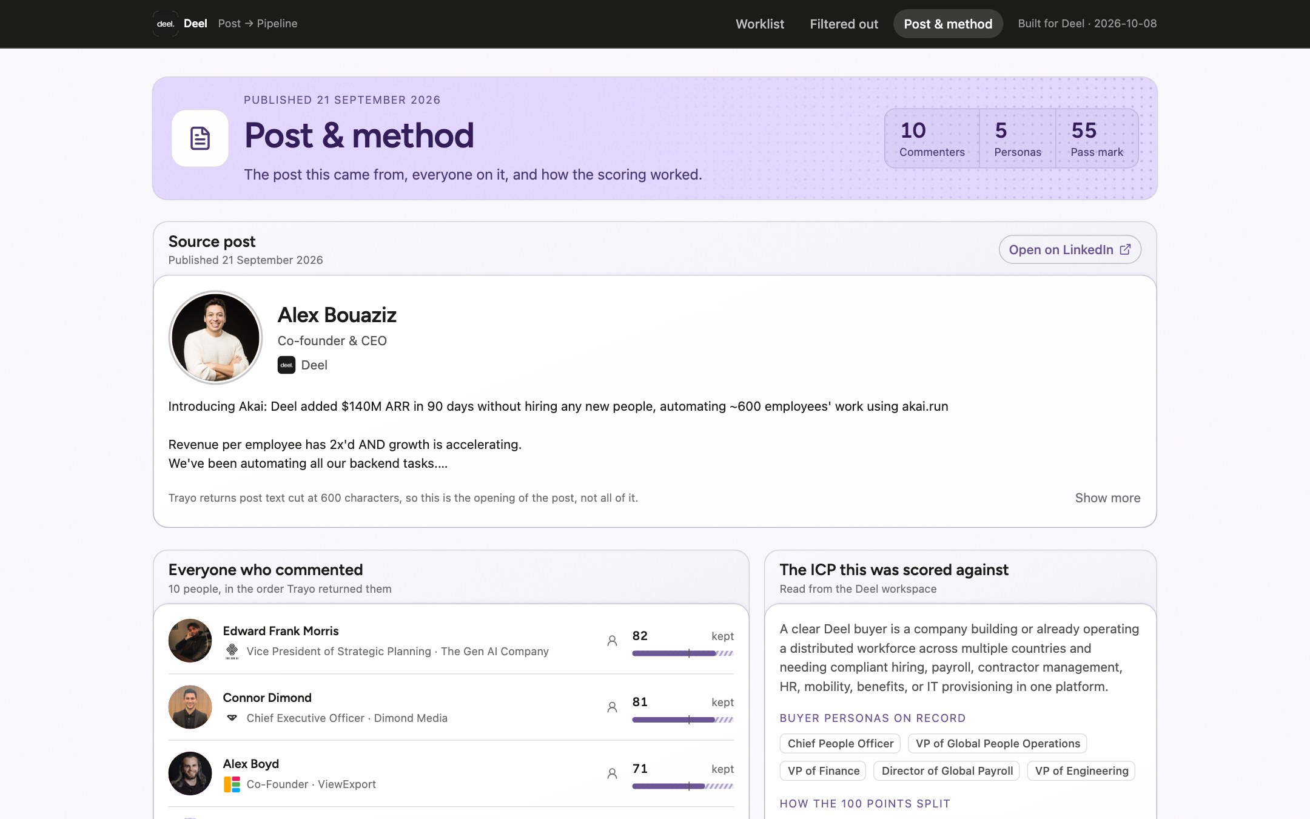1310x819 pixels.
Task: Click Edward Frank Morris's avatar
Action: 190,641
